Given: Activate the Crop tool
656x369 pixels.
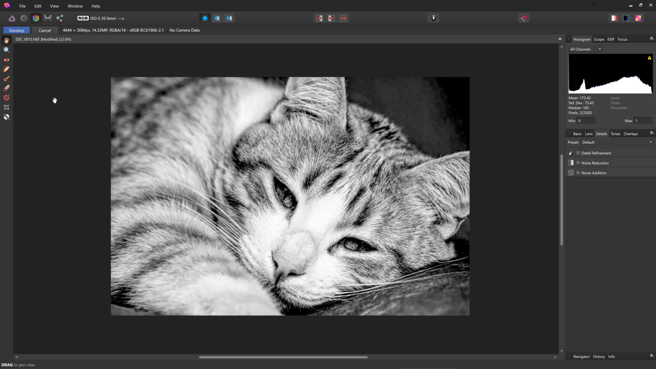Looking at the screenshot, I should coord(6,107).
